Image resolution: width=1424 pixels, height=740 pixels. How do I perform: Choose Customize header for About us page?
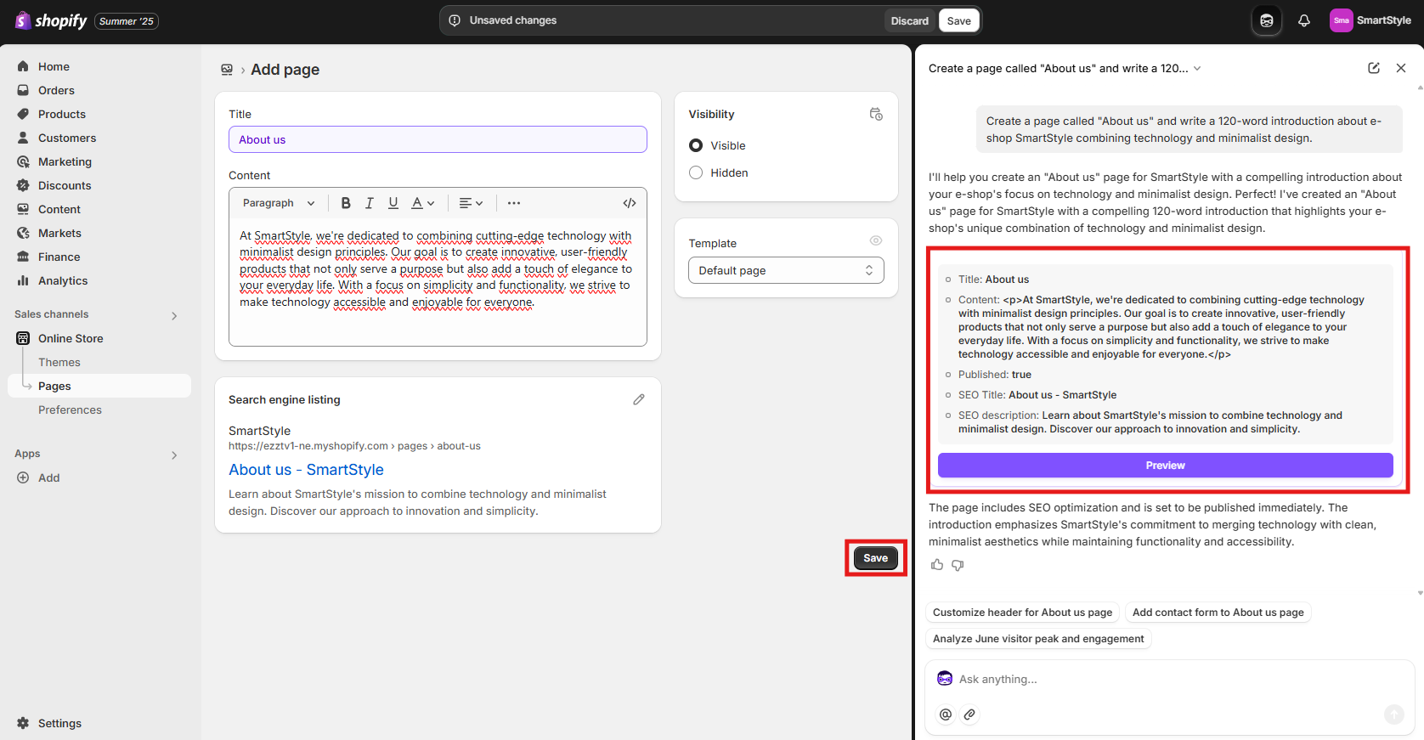pos(1022,613)
